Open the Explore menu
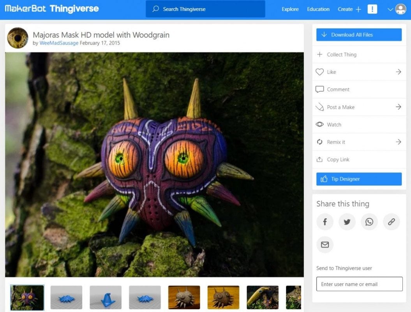Image resolution: width=411 pixels, height=312 pixels. tap(290, 9)
